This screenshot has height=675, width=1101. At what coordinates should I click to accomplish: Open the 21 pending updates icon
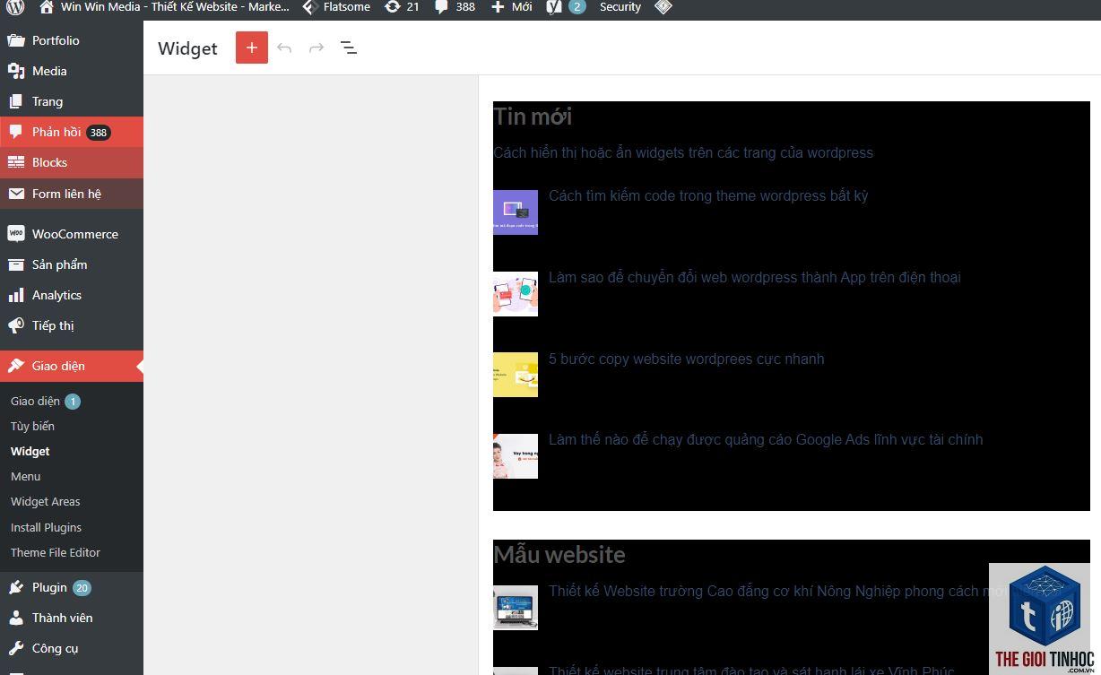402,7
